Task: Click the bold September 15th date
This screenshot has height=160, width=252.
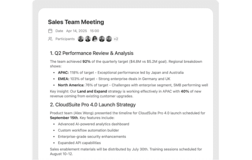Action: pyautogui.click(x=64, y=118)
